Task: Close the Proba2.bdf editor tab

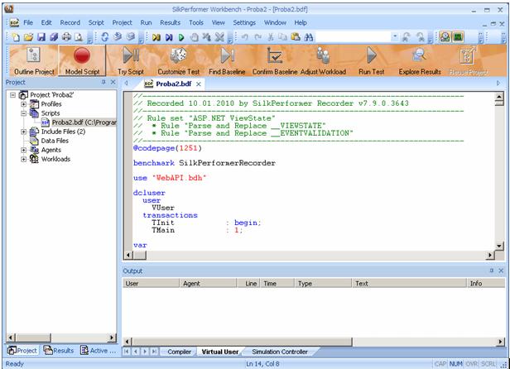Action: pyautogui.click(x=199, y=84)
